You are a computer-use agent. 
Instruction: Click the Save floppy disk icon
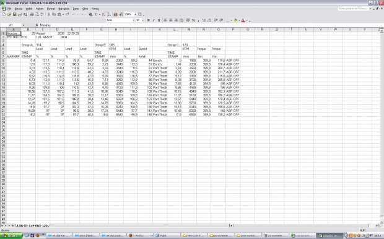click(x=14, y=14)
